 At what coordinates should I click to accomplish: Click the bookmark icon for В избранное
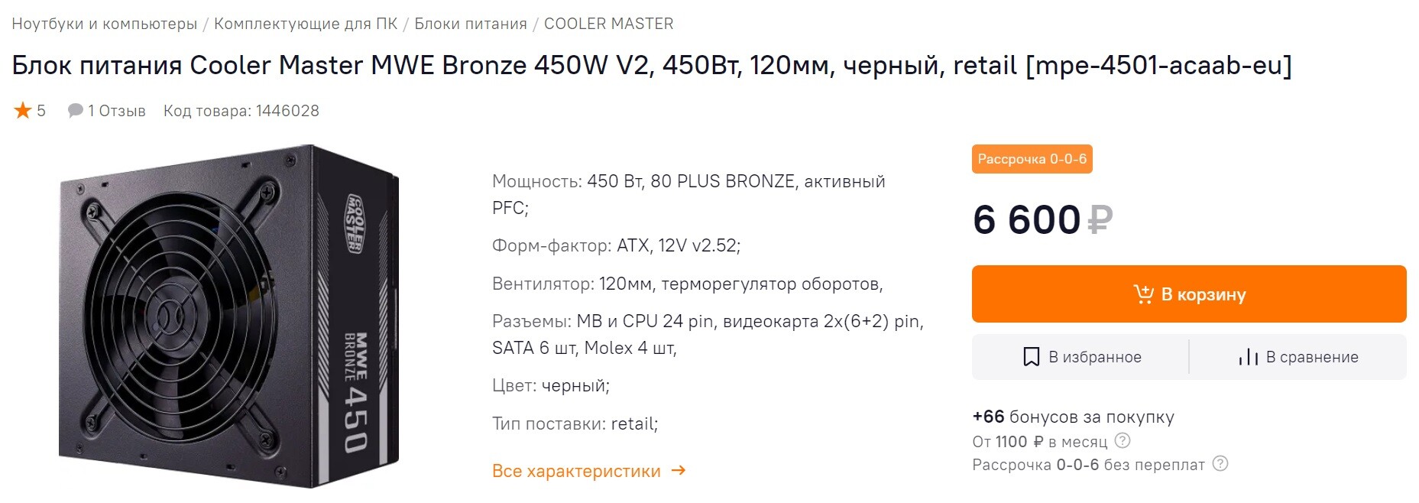[x=1031, y=357]
